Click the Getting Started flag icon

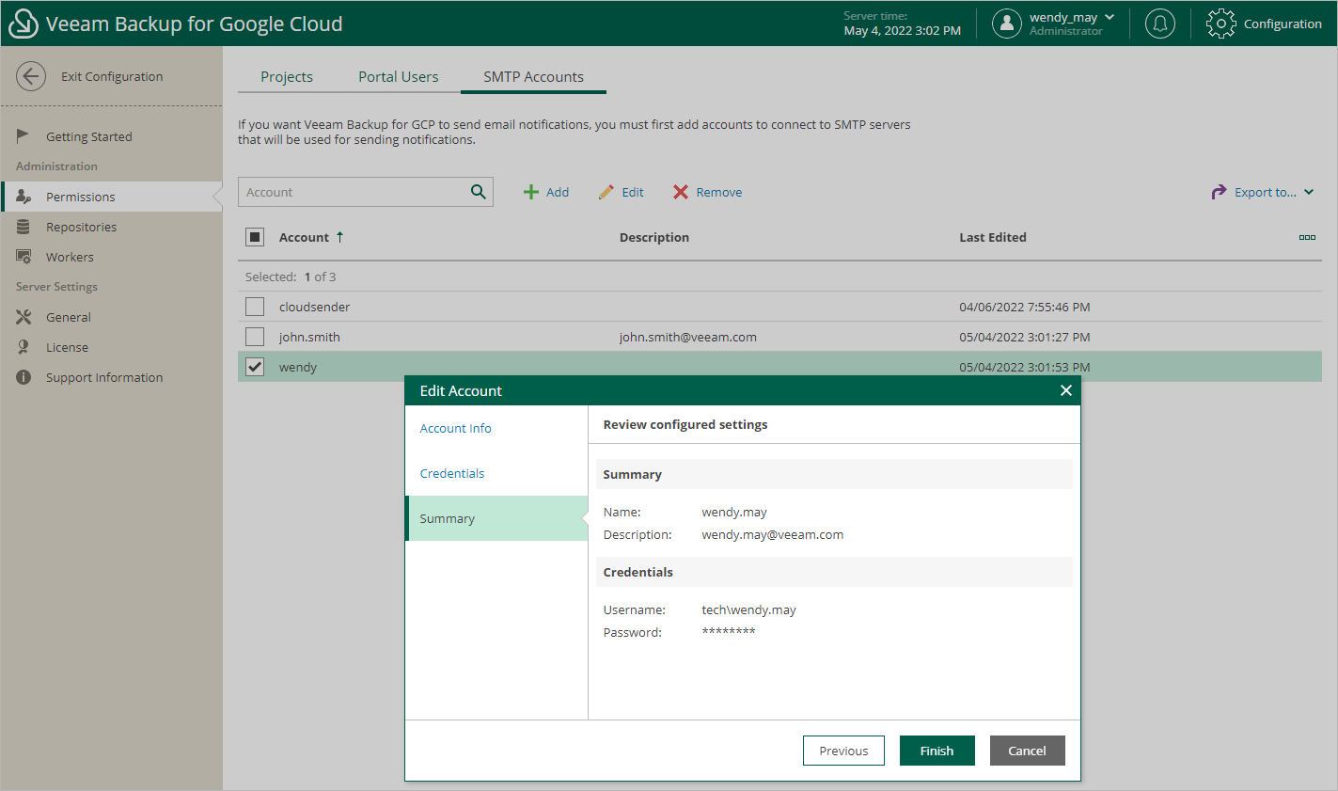pyautogui.click(x=24, y=136)
